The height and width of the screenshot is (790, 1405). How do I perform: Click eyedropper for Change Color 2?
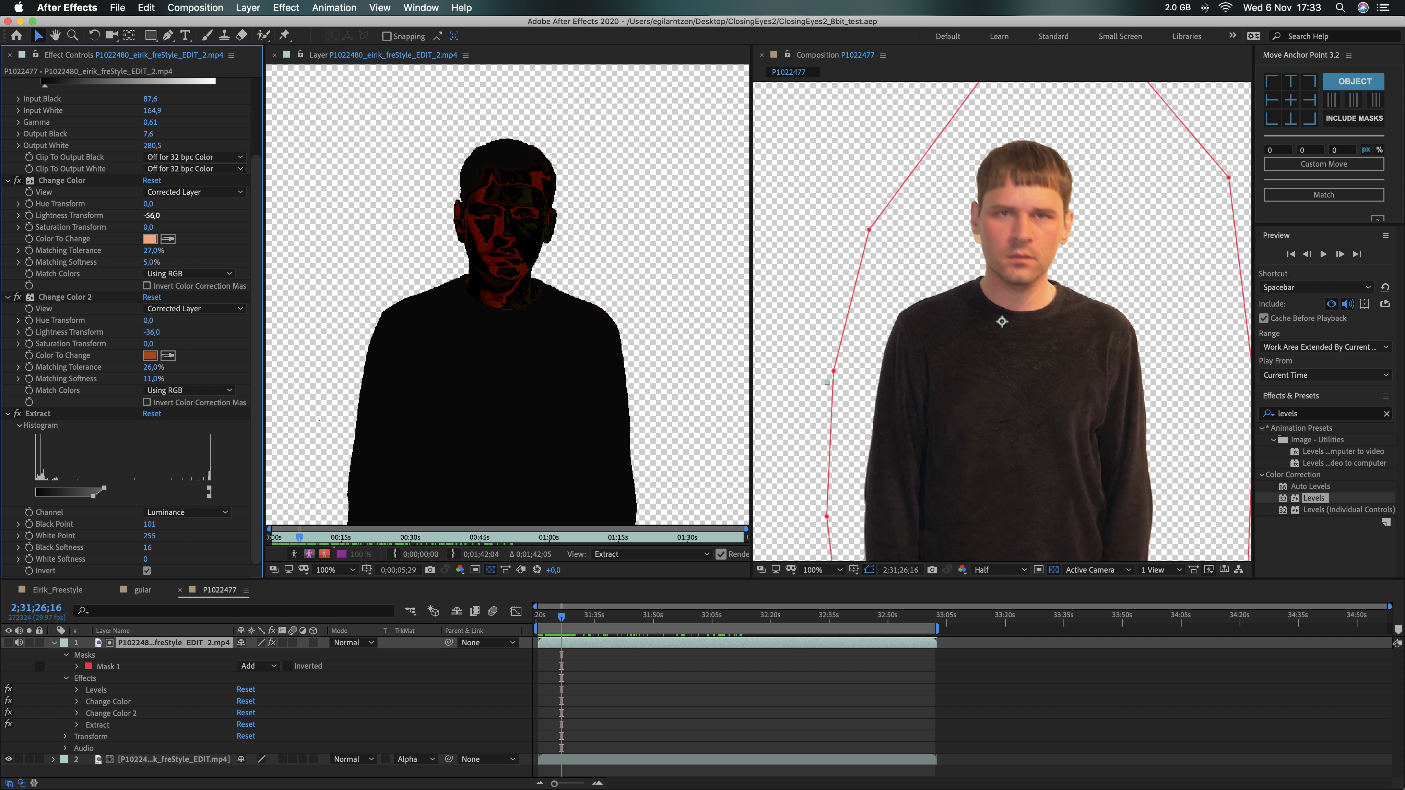pyautogui.click(x=168, y=356)
